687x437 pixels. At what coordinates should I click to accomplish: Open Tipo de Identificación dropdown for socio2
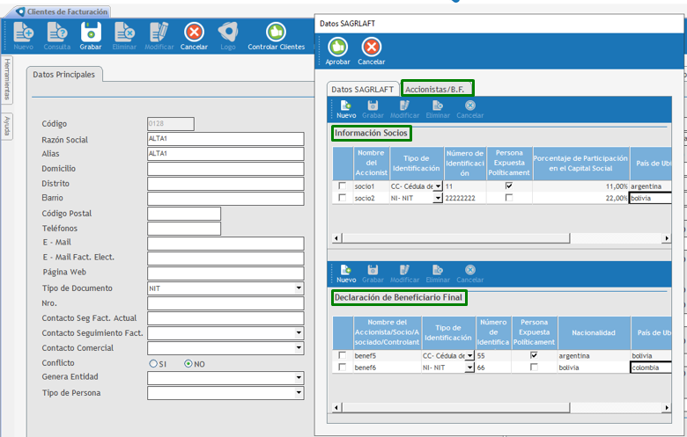click(x=438, y=198)
